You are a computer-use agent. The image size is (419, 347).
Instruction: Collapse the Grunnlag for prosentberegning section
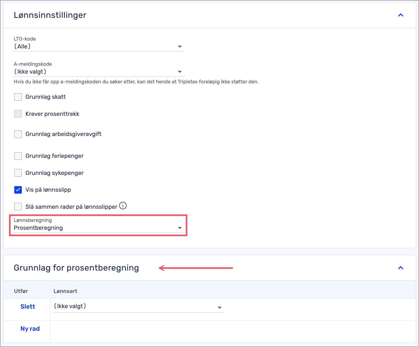(x=401, y=268)
